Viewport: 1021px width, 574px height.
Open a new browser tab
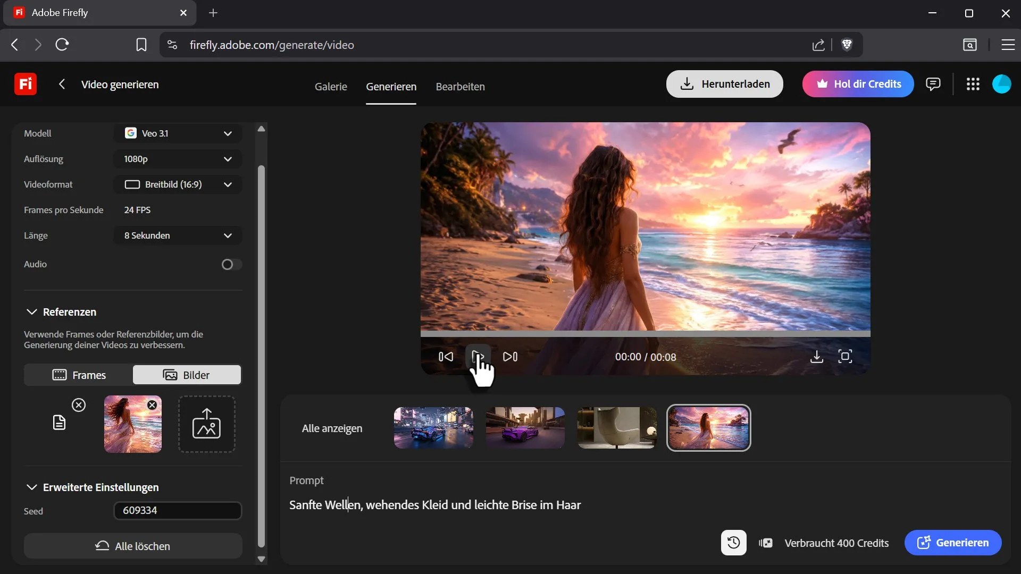213,13
